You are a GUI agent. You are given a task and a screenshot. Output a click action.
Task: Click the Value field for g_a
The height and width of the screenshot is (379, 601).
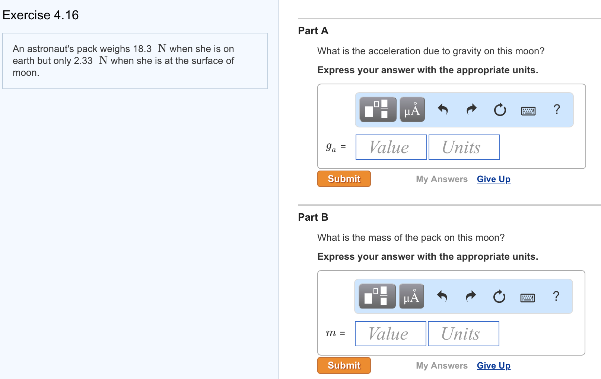click(391, 147)
